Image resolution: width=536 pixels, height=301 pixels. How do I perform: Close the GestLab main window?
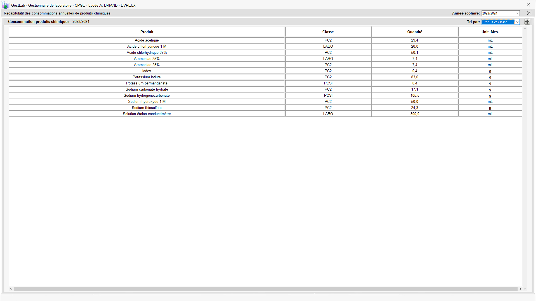click(x=528, y=5)
